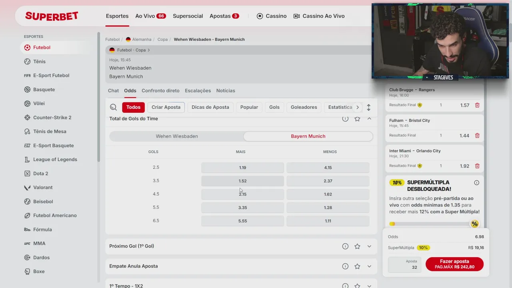Screen dimensions: 512x288
Task: Select Bayern Munich team toggle
Action: tap(308, 136)
